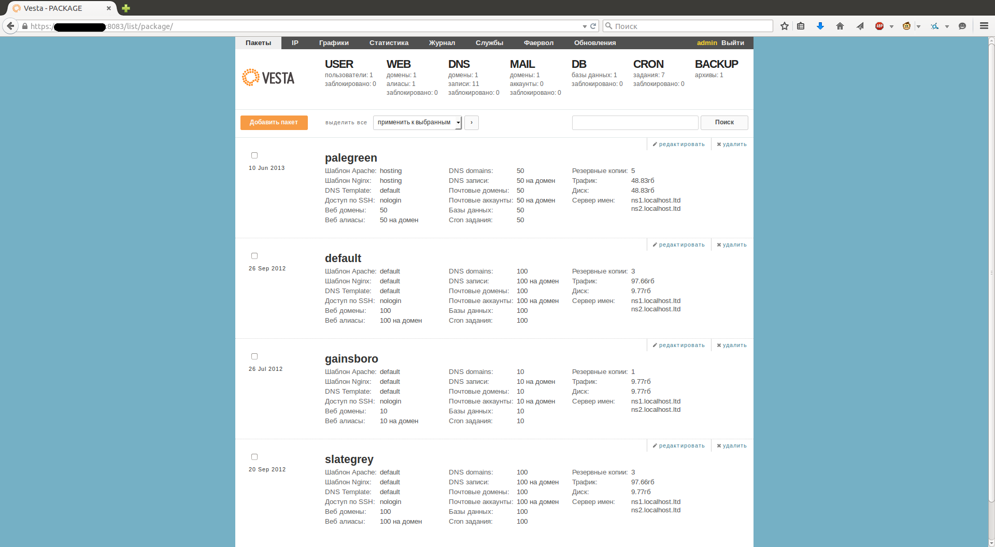Screen dimensions: 995x547
Task: Open the downloads arrow icon
Action: (820, 26)
